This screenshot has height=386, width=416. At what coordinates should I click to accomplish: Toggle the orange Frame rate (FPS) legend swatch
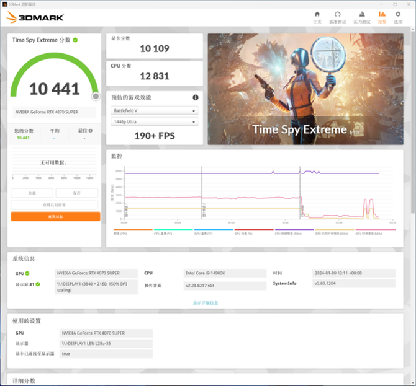[x=133, y=230]
